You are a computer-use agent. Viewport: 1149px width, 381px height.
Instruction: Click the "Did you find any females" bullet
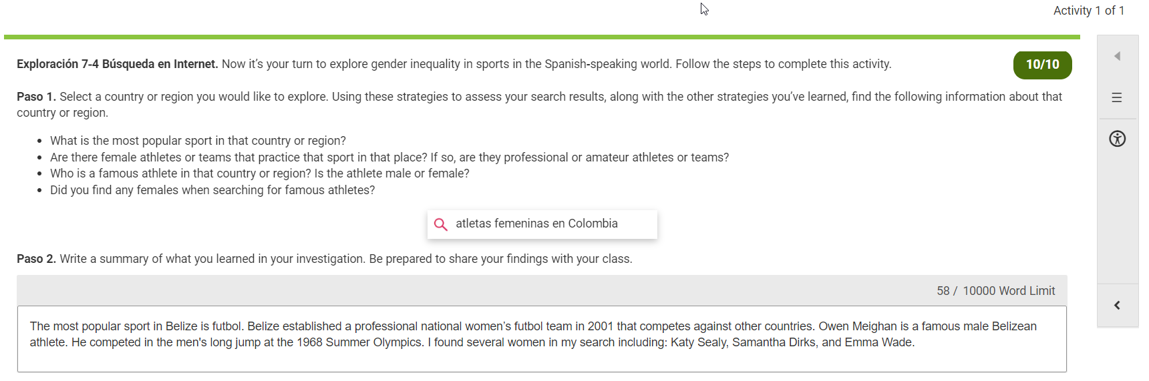212,190
